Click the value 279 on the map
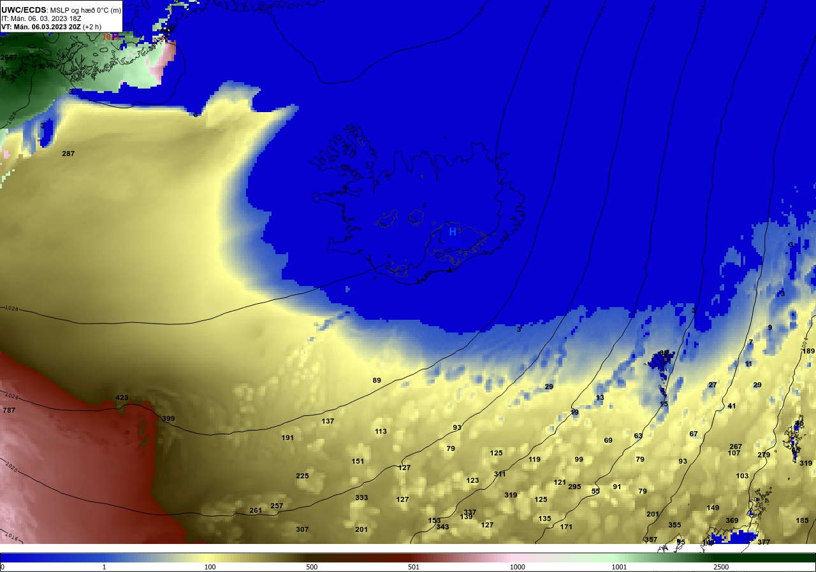 764,455
